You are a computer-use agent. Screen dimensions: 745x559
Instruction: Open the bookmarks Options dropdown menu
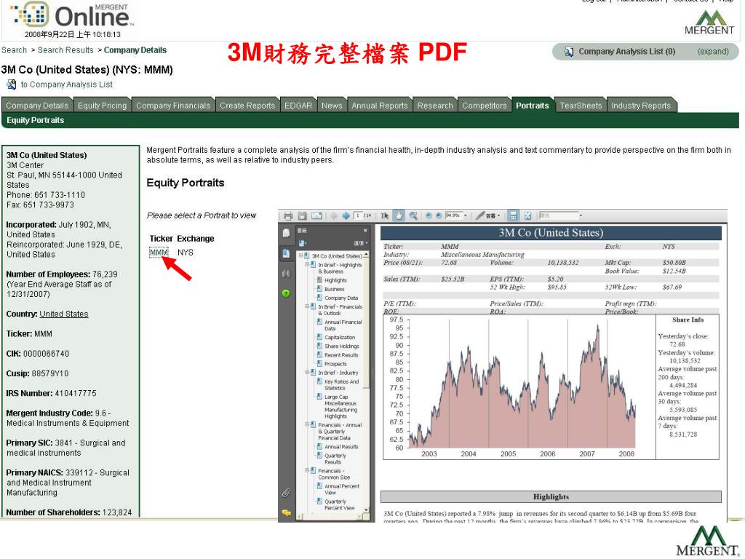(x=361, y=243)
